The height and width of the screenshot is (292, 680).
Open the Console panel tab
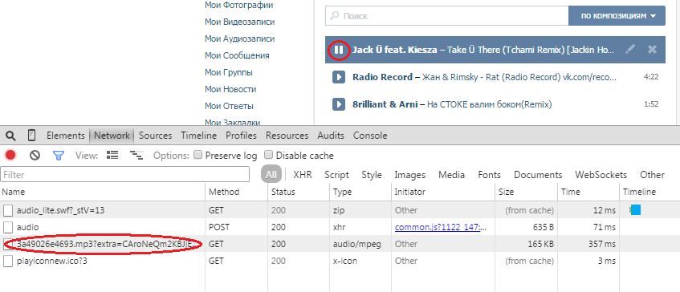(x=370, y=136)
